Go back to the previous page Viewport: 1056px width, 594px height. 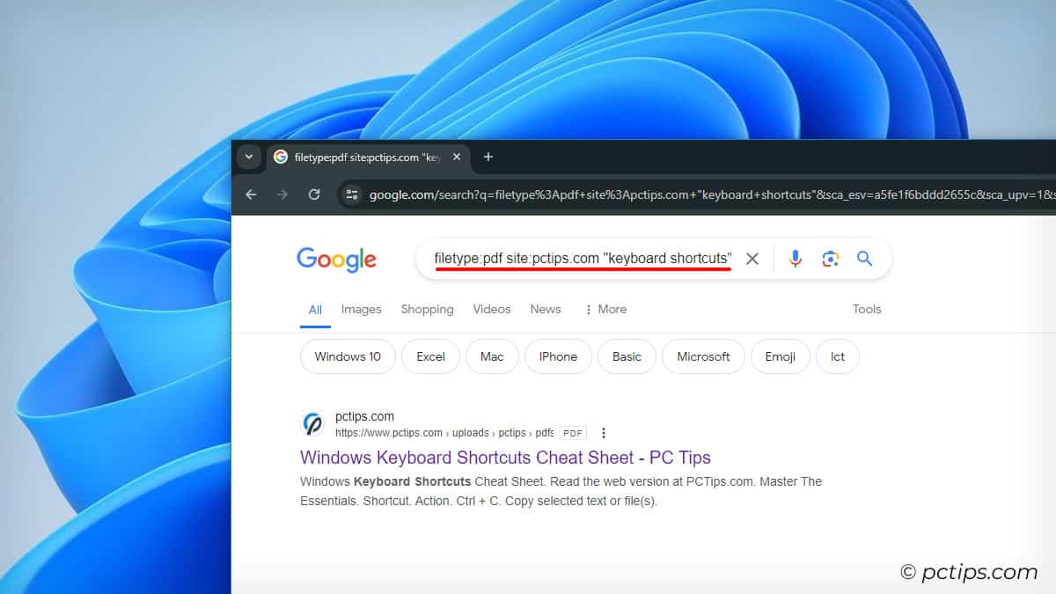point(251,194)
